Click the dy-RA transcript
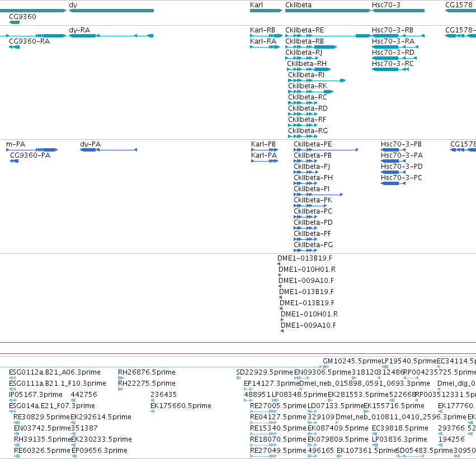The width and height of the screenshot is (476, 459). pyautogui.click(x=111, y=36)
